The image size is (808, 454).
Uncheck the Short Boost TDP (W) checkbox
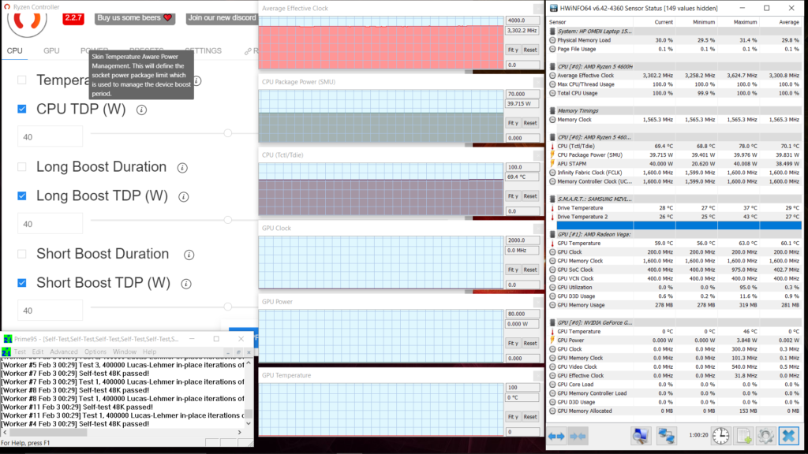click(21, 283)
